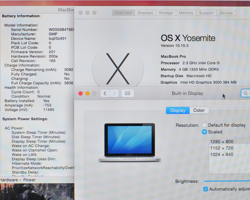This screenshot has height=200, width=250.
Task: Select Default for display resolution
Action: (204, 125)
